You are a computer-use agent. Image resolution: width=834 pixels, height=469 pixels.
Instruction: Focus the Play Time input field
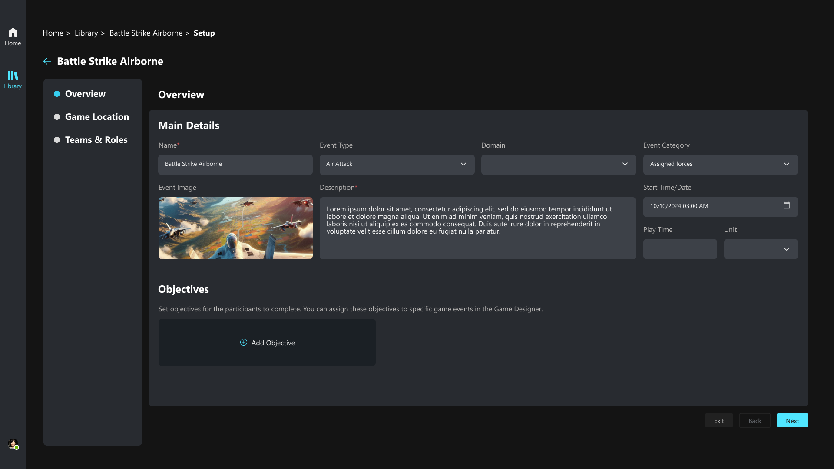(679, 249)
